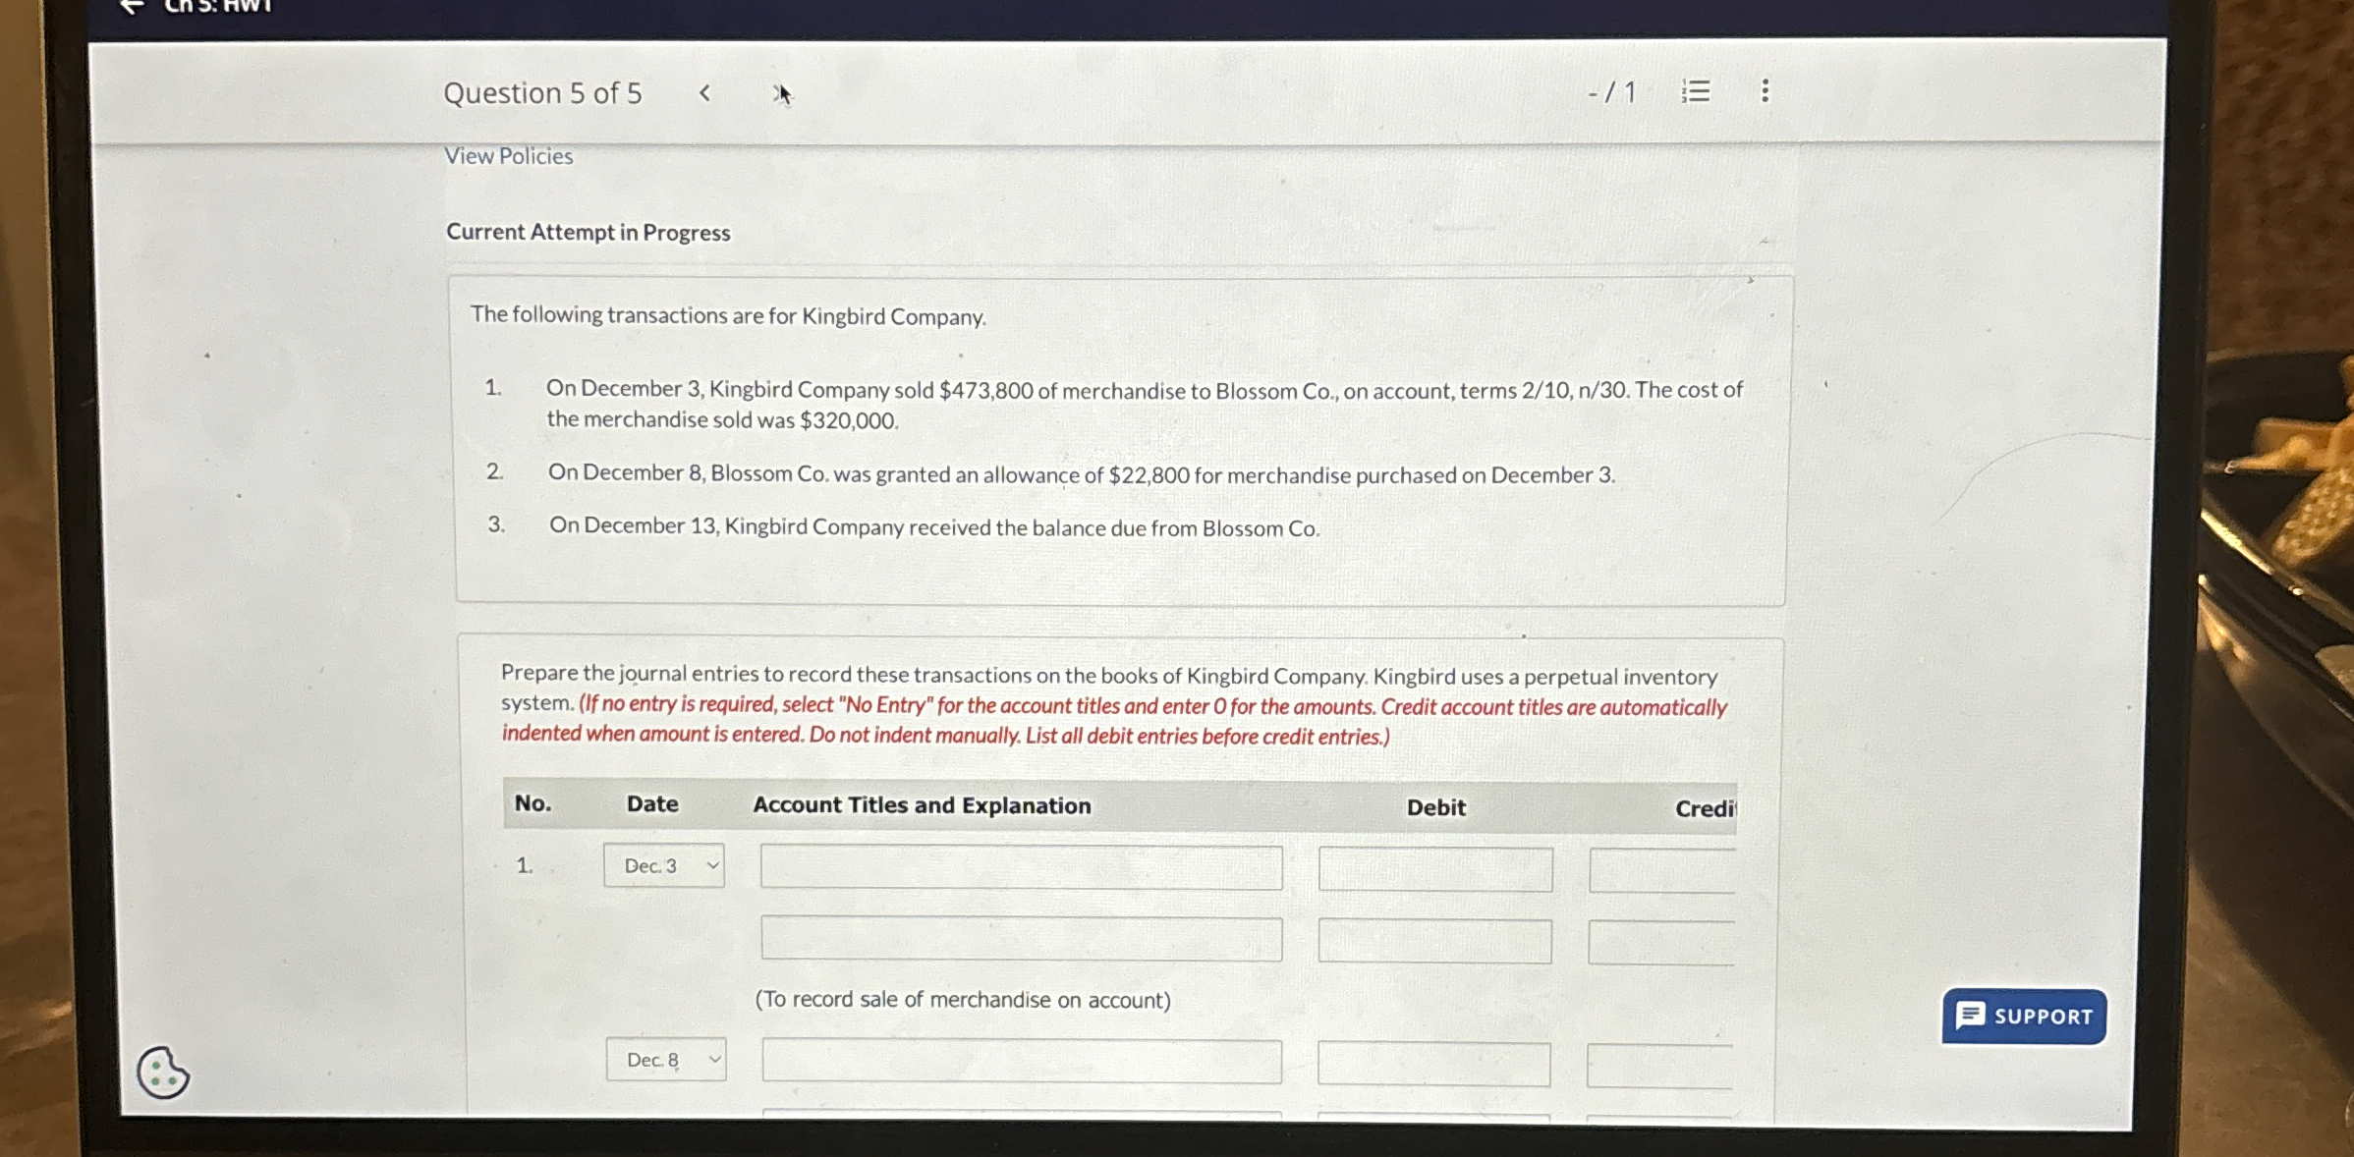Open the cookie preferences icon
Screen dimensions: 2354x1157
click(163, 1072)
